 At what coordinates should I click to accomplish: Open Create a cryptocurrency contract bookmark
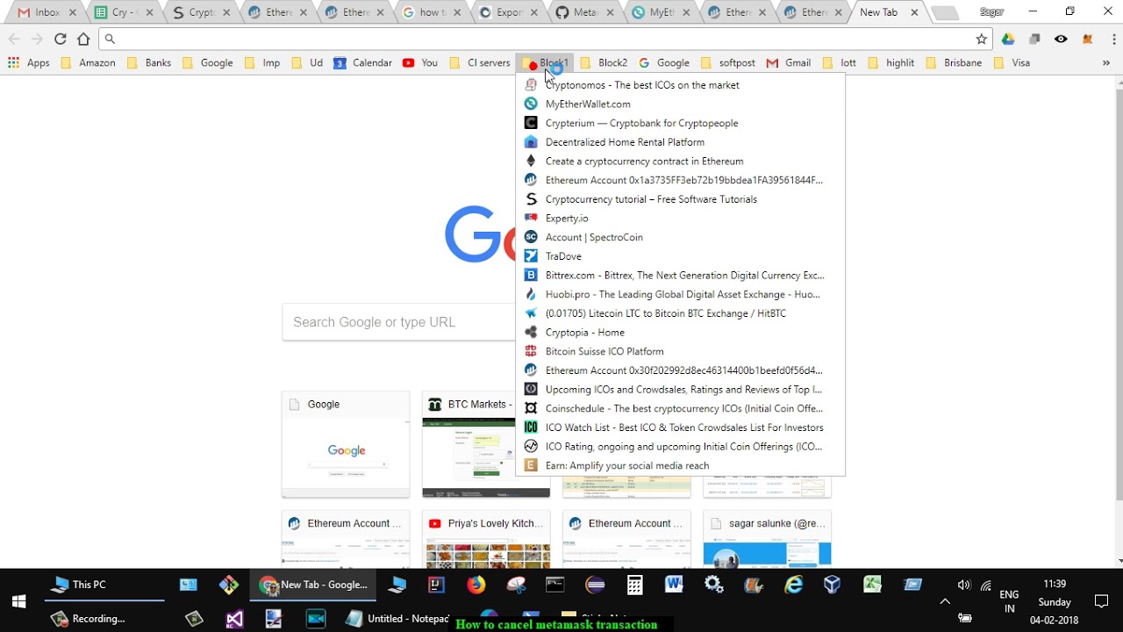(x=680, y=162)
